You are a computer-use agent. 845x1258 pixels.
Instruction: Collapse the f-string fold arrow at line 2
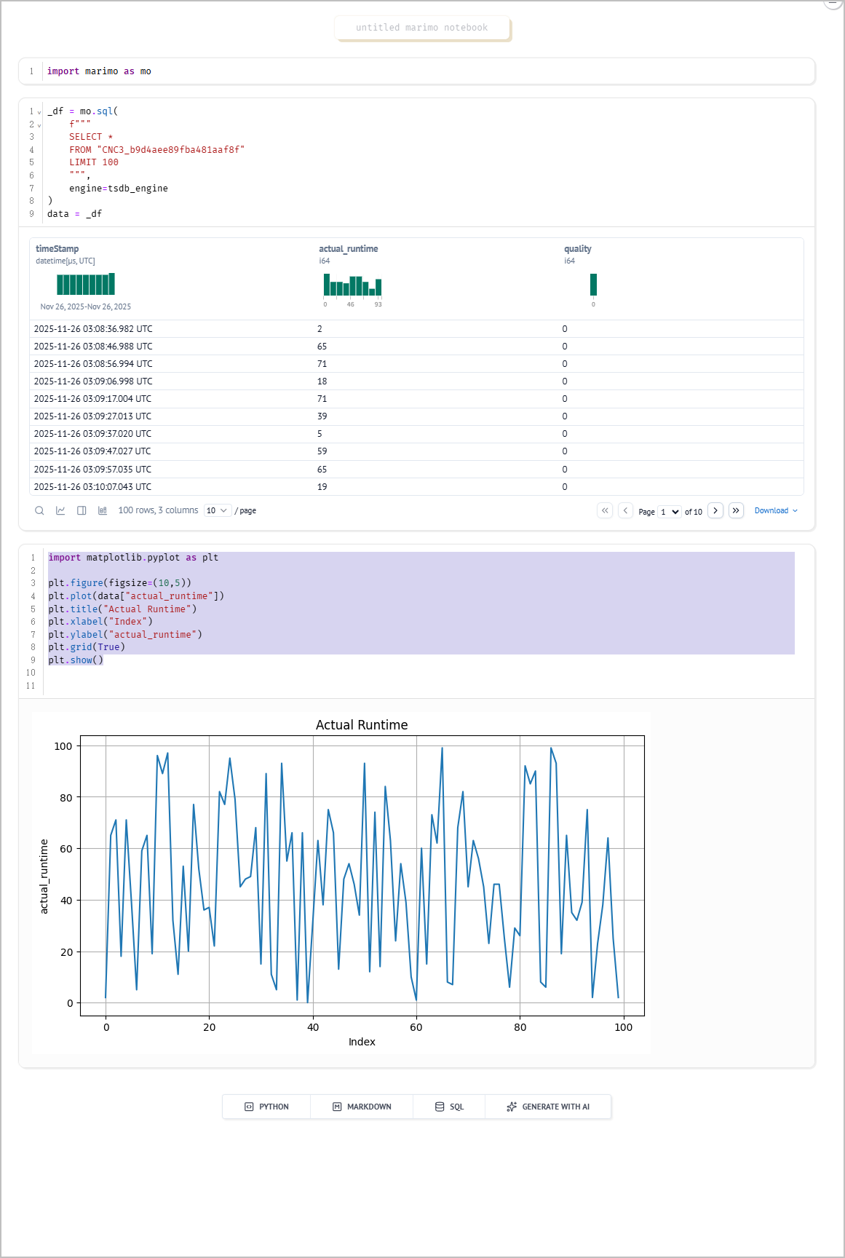tap(39, 125)
